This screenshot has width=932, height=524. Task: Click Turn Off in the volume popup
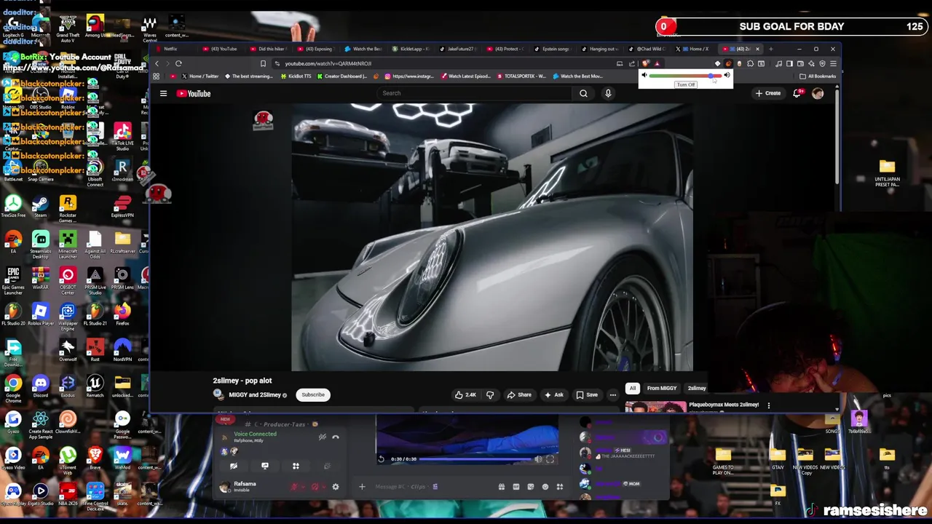[x=685, y=84]
